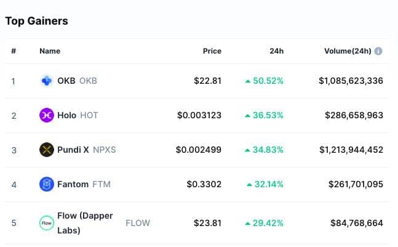Sort by the 24h column header
The width and height of the screenshot is (398, 247).
click(276, 51)
